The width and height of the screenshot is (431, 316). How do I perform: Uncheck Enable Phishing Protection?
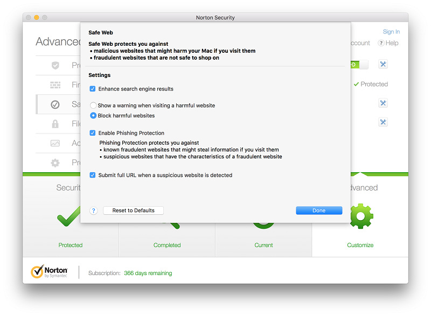click(92, 133)
